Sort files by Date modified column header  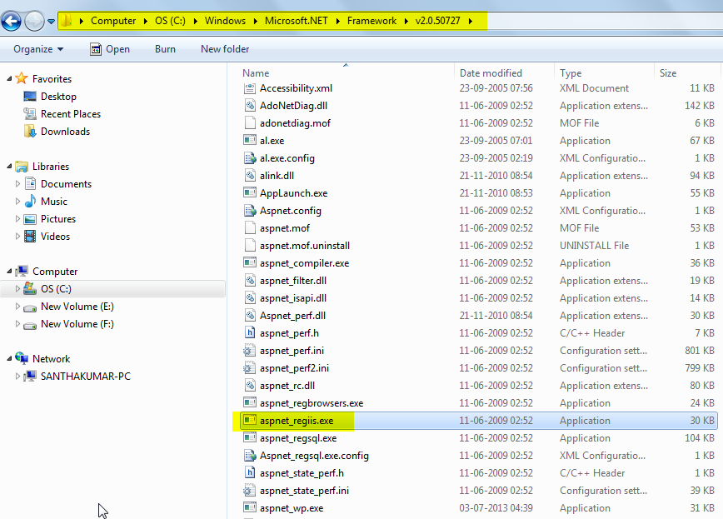tap(491, 72)
